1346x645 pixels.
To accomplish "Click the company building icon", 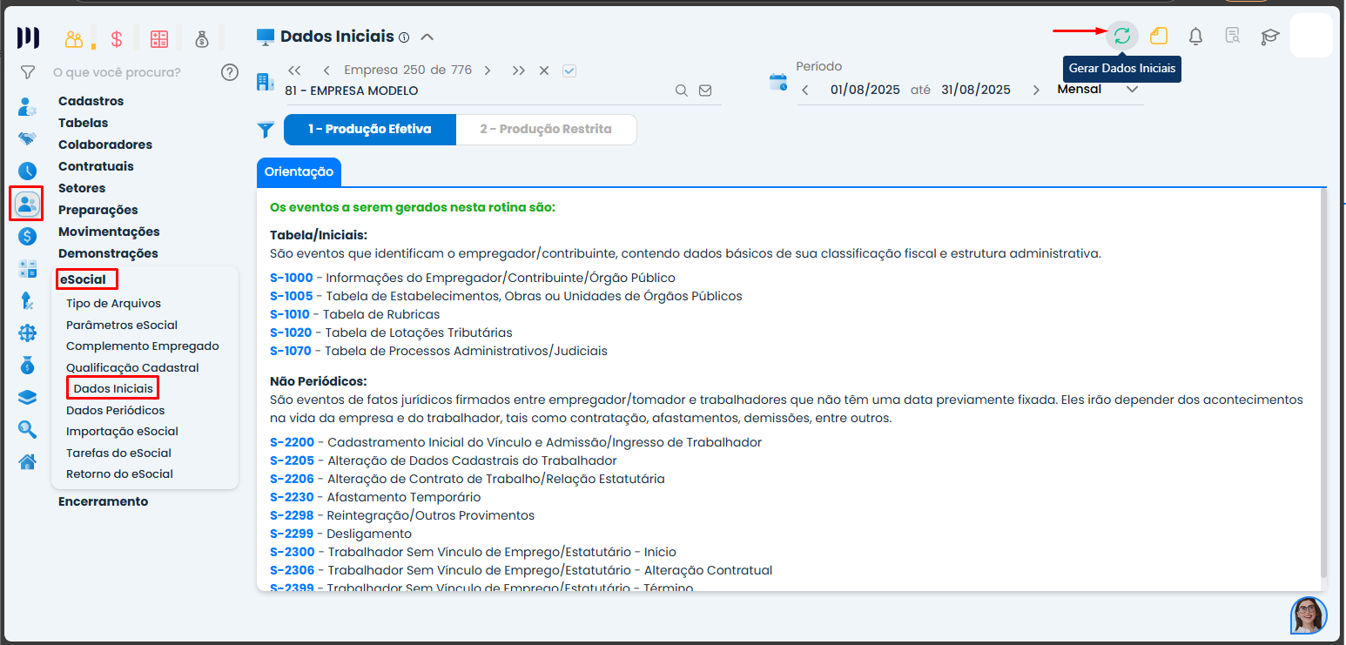I will 264,82.
